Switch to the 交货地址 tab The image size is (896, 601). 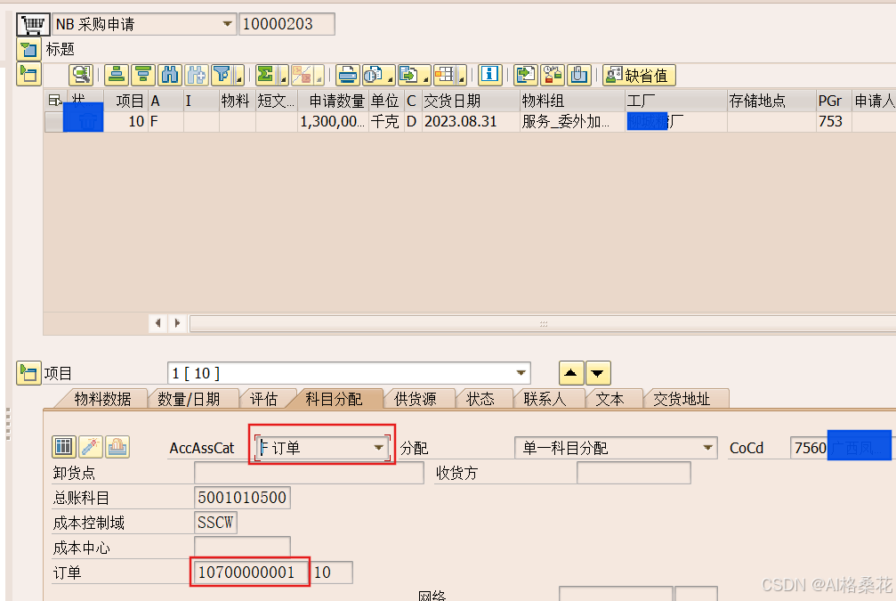tap(682, 399)
